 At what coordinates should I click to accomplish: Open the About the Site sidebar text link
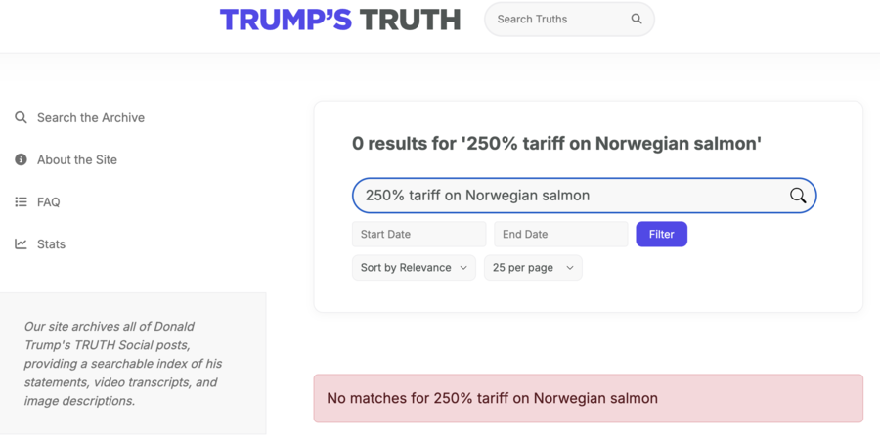[x=77, y=159]
